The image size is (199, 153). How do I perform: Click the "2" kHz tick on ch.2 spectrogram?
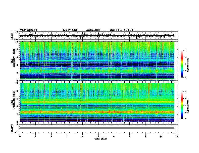pyautogui.click(x=17, y=114)
